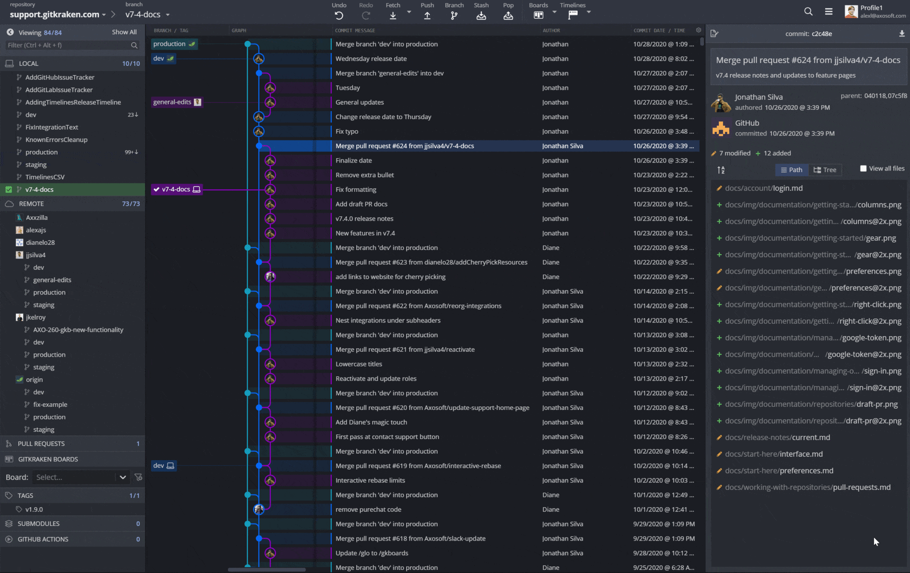The width and height of the screenshot is (910, 573).
Task: Switch file view to Tree
Action: [x=825, y=170]
